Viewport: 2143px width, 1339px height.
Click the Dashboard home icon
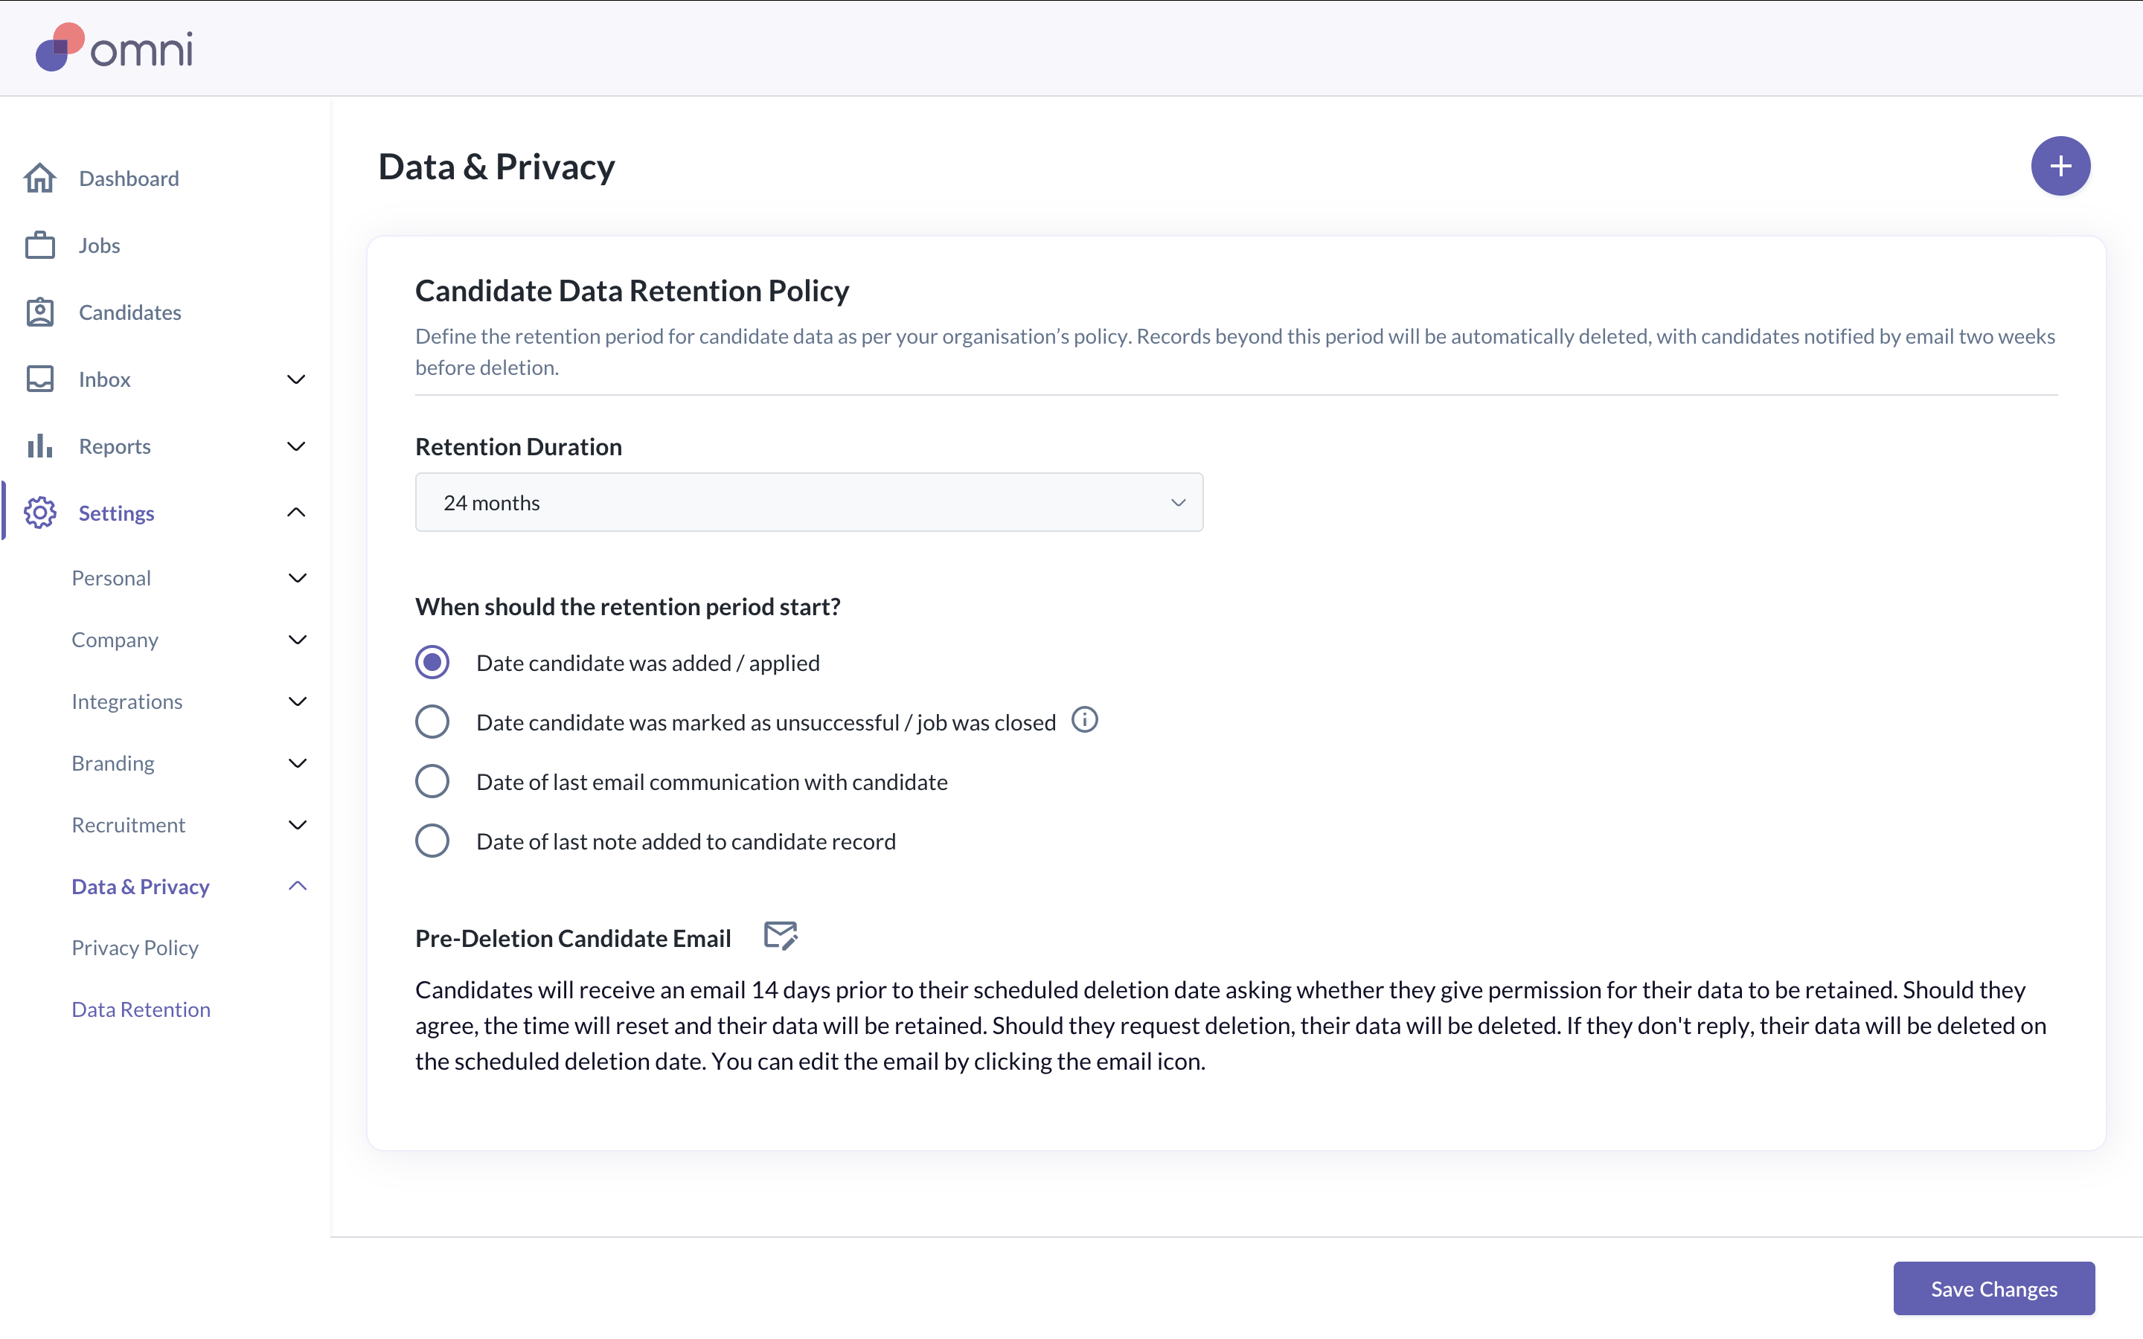tap(40, 178)
